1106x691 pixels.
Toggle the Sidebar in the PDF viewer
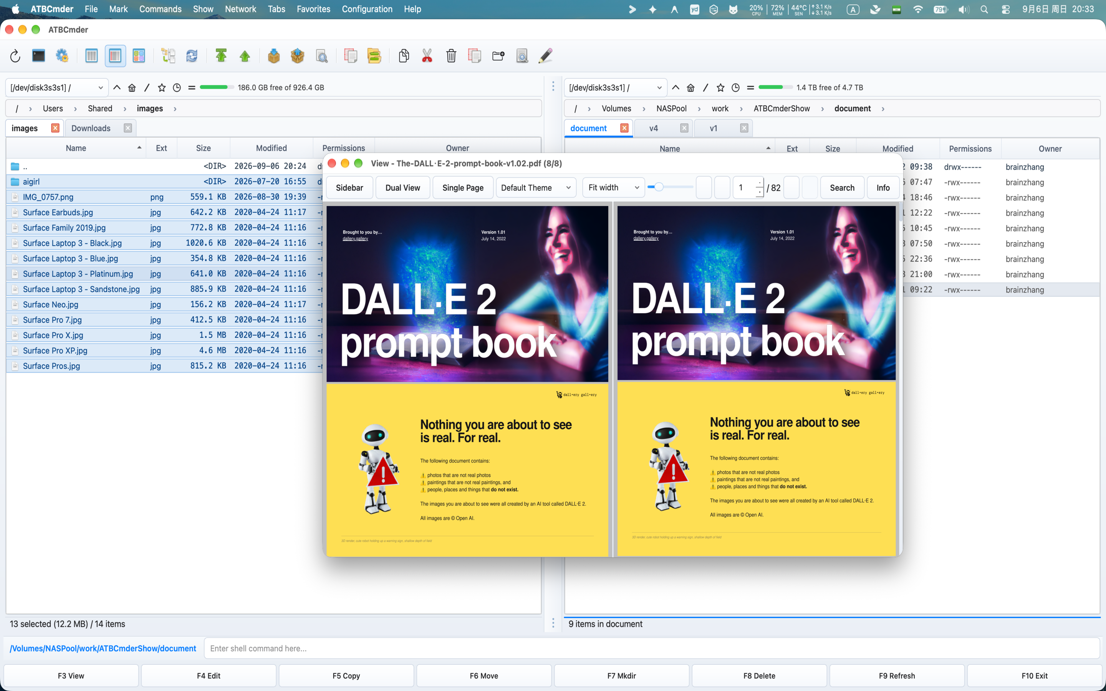coord(349,188)
